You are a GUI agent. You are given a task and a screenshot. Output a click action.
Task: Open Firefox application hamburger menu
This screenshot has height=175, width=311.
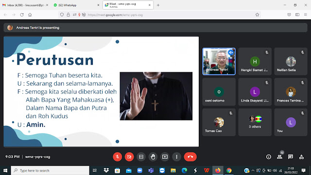pos(306,15)
